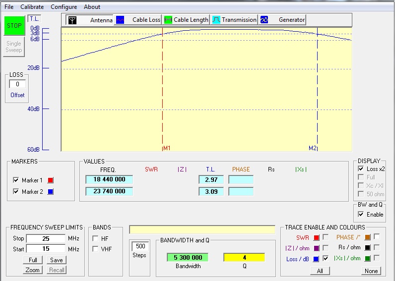Click the red Marker 1 color square
Image resolution: width=396 pixels, height=281 pixels.
[50, 180]
